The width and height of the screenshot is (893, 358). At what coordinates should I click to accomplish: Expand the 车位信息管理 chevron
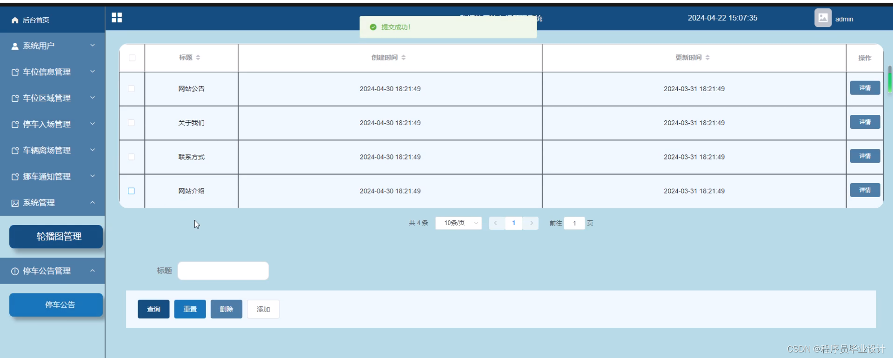pyautogui.click(x=93, y=72)
